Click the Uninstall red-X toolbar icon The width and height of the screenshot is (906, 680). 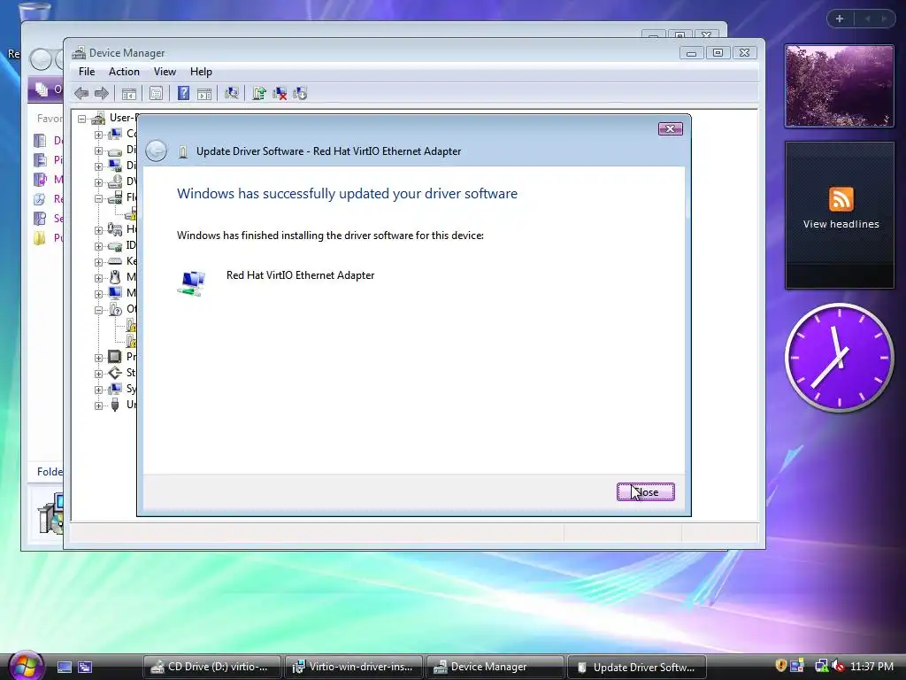(280, 93)
